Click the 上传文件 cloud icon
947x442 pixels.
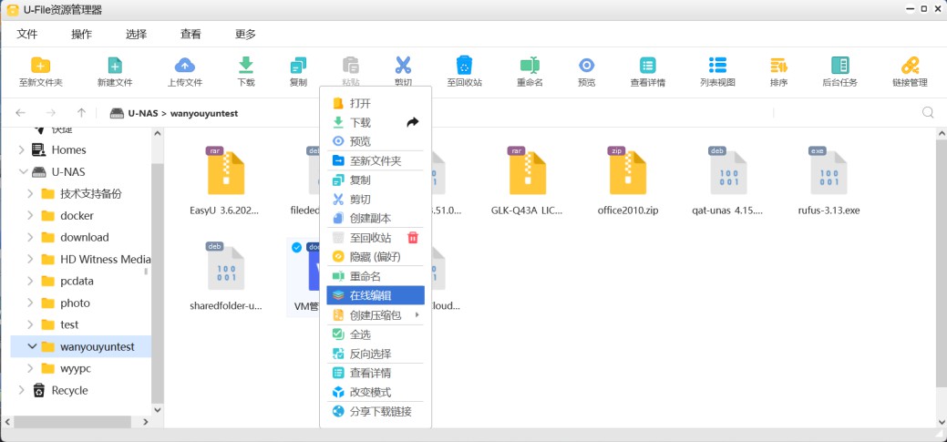(185, 66)
